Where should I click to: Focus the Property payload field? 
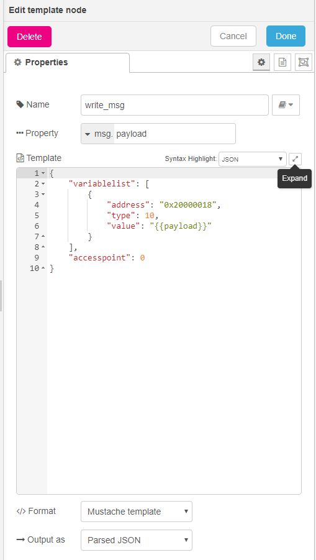coord(175,134)
